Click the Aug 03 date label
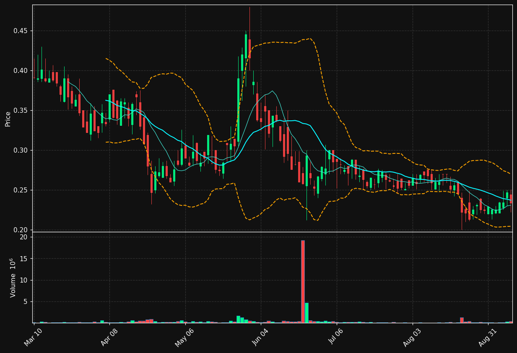The image size is (517, 353). pyautogui.click(x=411, y=337)
